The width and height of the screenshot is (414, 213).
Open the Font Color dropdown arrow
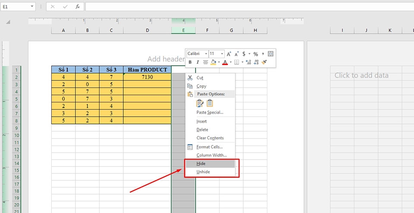[230, 62]
